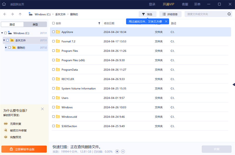Click the 立即解锁专业版 button
The image size is (235, 155).
[x=24, y=149]
